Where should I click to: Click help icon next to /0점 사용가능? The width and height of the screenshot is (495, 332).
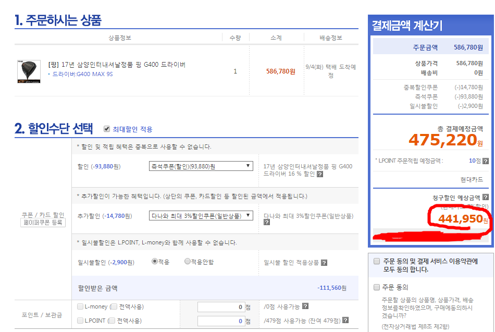(x=305, y=306)
